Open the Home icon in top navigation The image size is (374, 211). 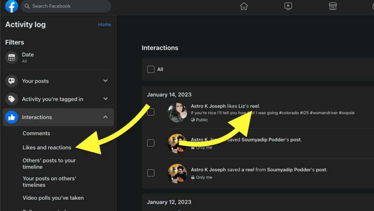pyautogui.click(x=244, y=6)
